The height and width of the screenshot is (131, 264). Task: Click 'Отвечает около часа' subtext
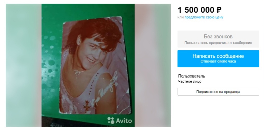pos(218,61)
